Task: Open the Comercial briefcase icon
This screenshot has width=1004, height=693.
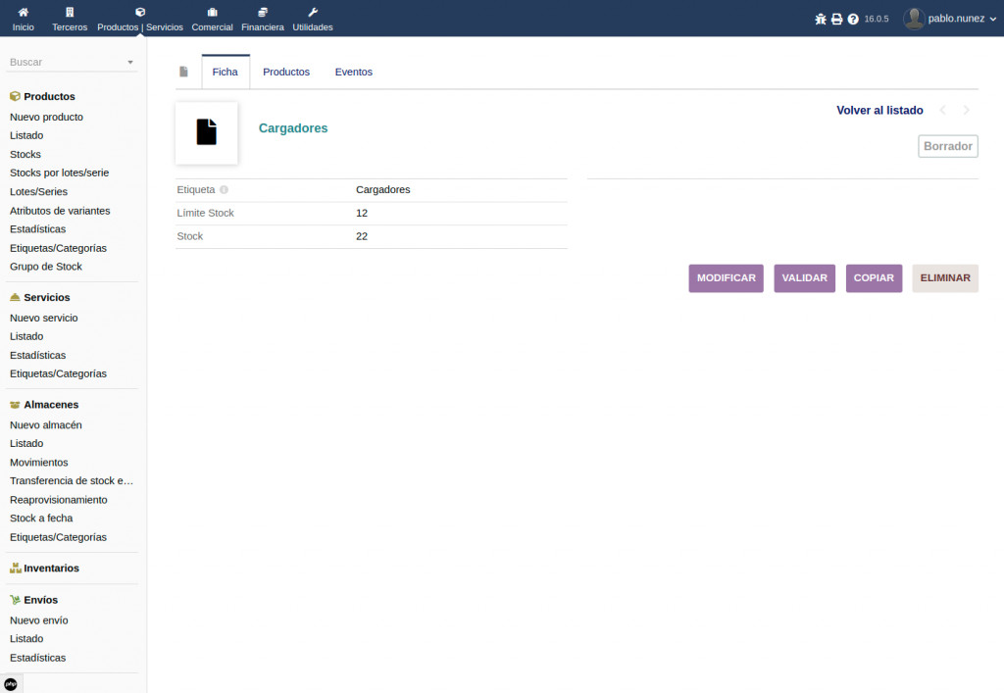Action: click(212, 12)
